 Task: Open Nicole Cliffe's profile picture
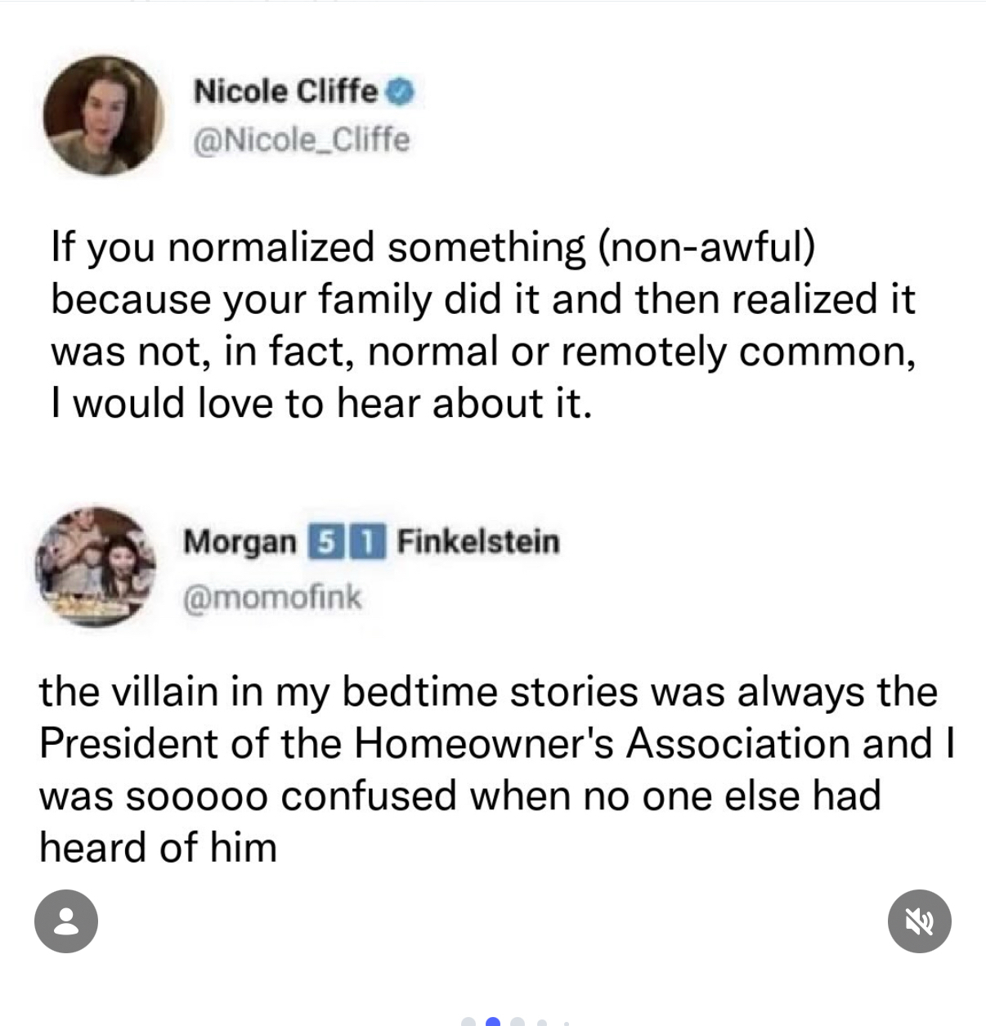tap(103, 115)
